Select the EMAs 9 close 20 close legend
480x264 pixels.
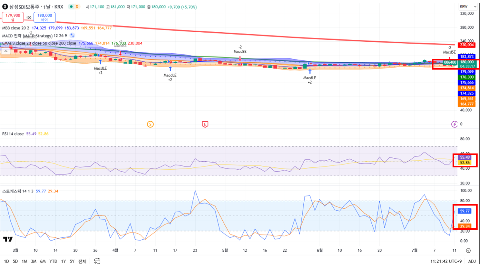click(x=39, y=43)
